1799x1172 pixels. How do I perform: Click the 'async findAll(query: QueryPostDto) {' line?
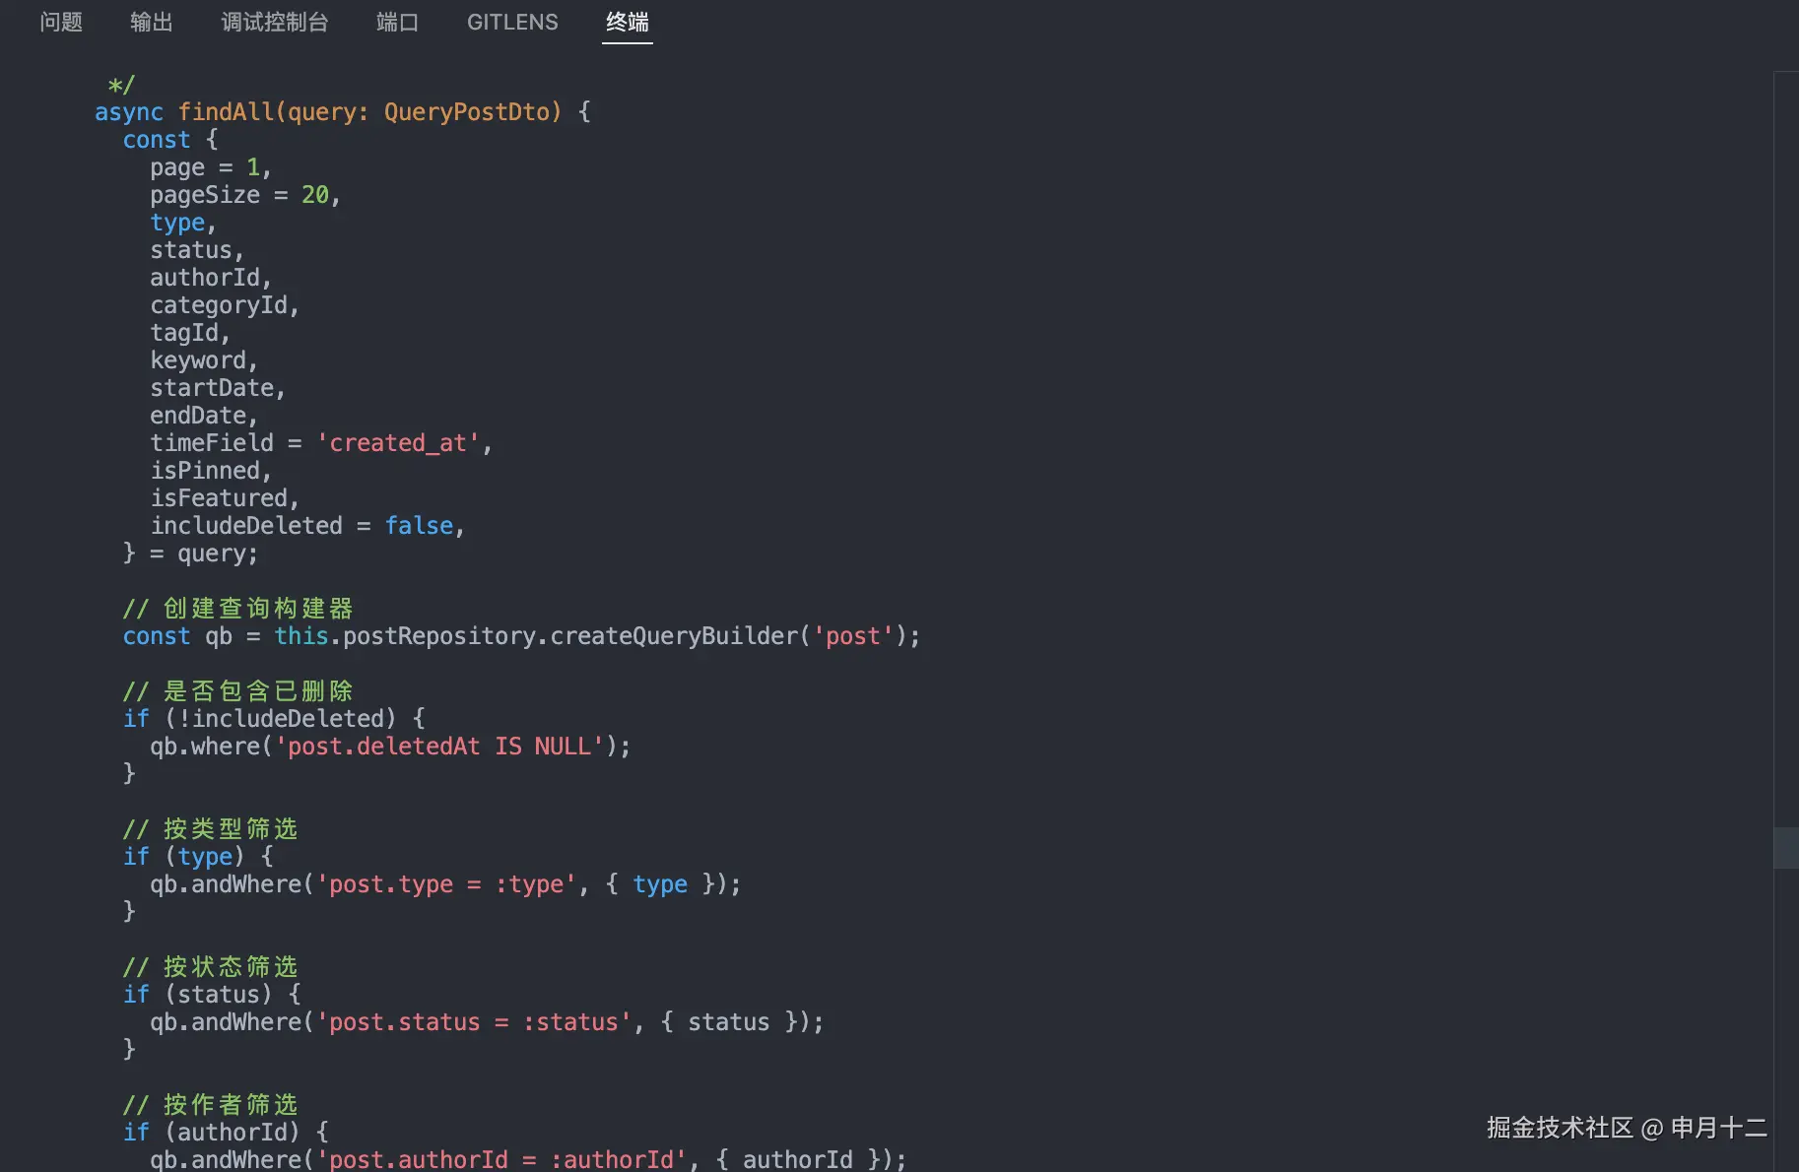[343, 112]
